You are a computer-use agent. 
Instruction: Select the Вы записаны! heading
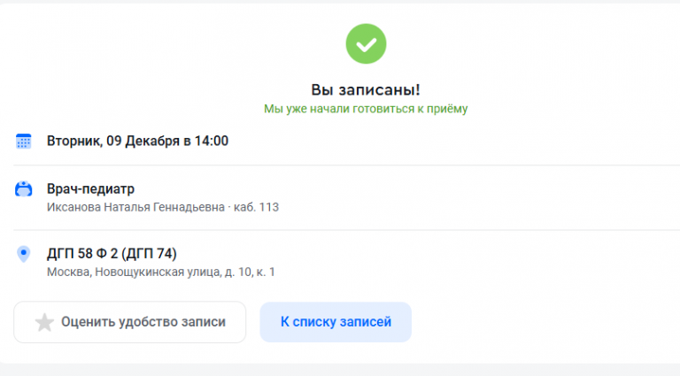366,89
